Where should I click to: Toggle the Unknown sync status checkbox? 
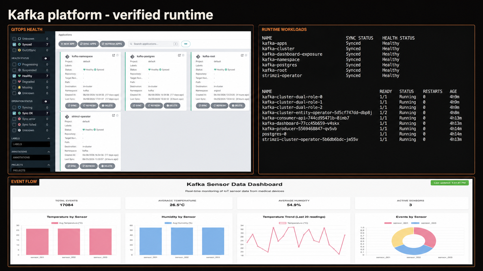(14, 39)
